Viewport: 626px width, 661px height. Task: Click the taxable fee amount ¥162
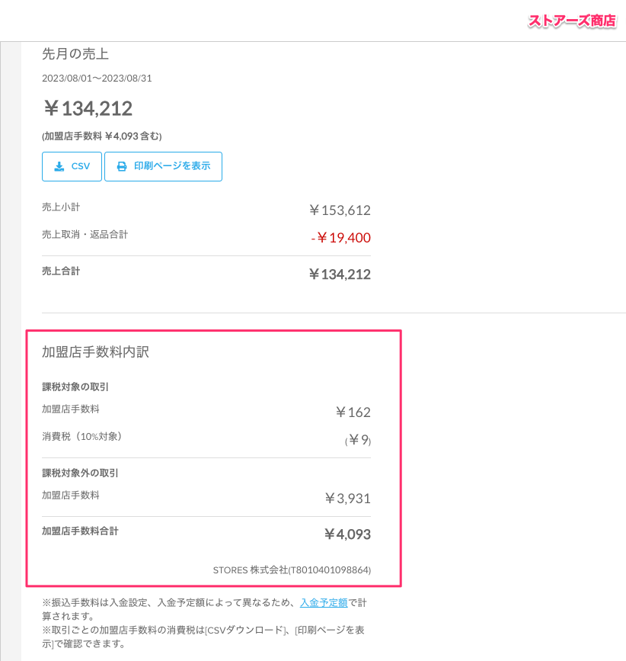point(353,412)
